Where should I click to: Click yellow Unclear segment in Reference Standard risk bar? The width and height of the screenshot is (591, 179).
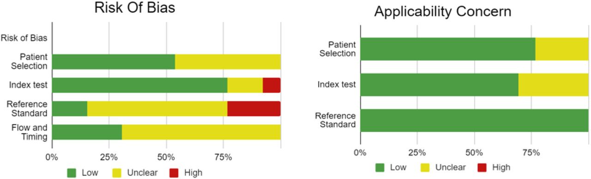(157, 109)
